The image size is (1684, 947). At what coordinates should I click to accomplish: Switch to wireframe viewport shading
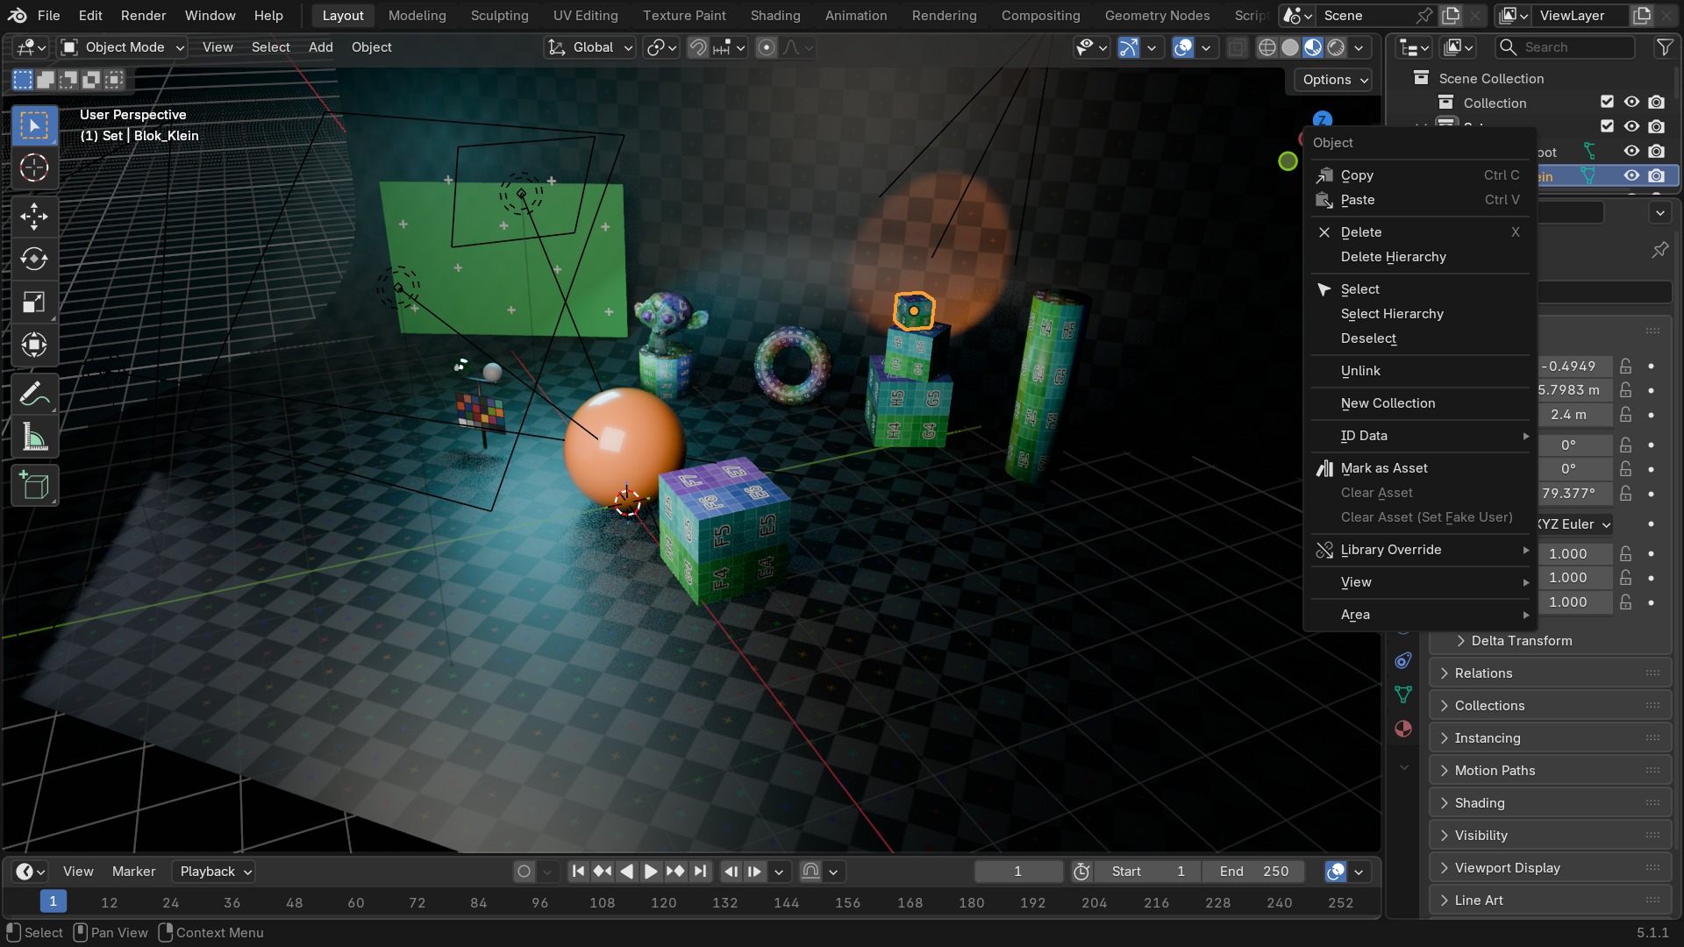point(1267,47)
